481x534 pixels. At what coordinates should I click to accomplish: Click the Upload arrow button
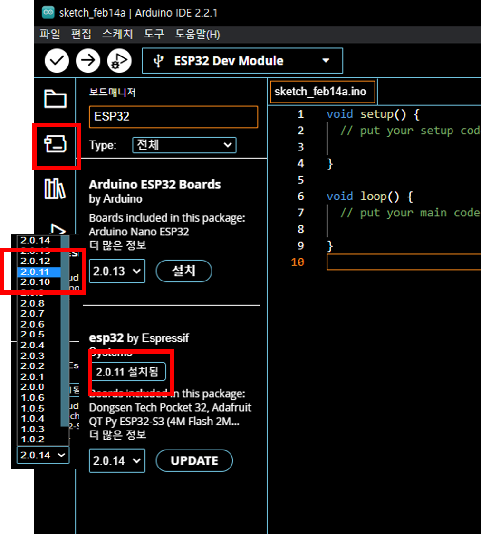tap(88, 61)
